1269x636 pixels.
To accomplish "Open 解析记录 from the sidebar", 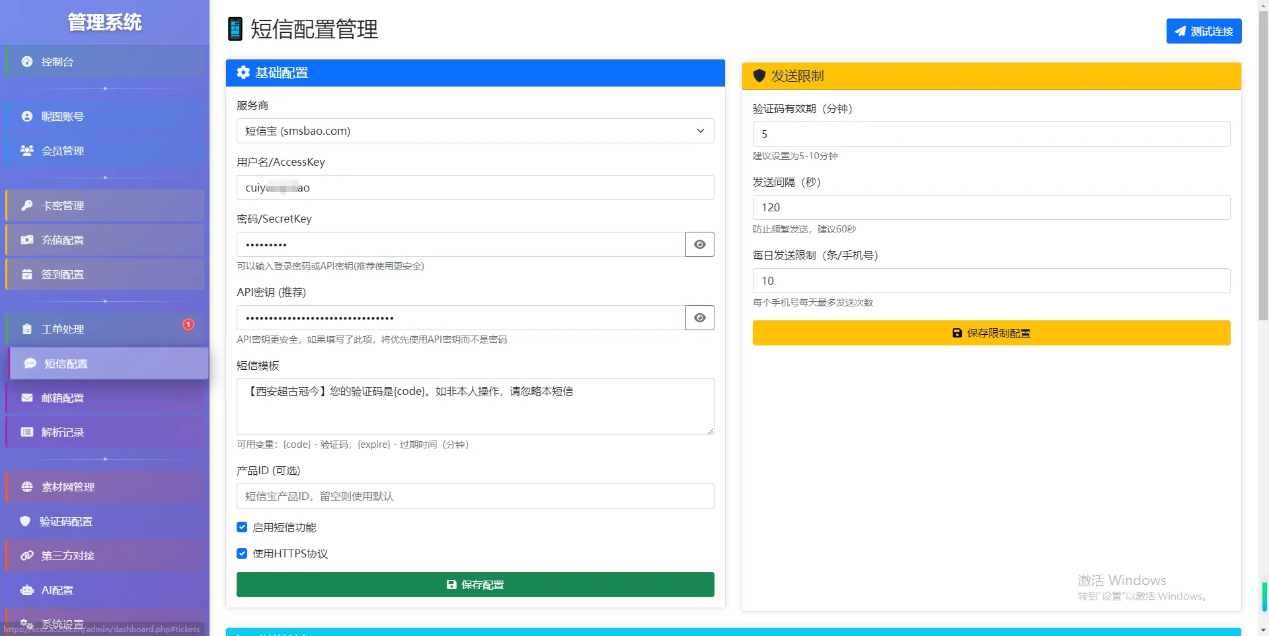I will pyautogui.click(x=63, y=432).
